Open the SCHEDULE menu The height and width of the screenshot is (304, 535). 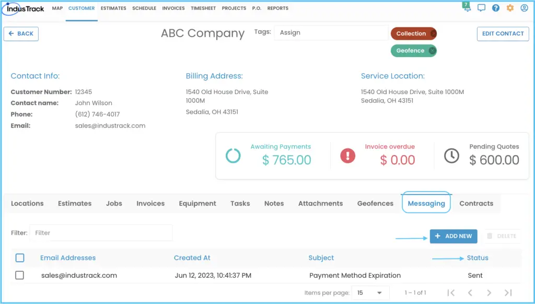click(144, 8)
